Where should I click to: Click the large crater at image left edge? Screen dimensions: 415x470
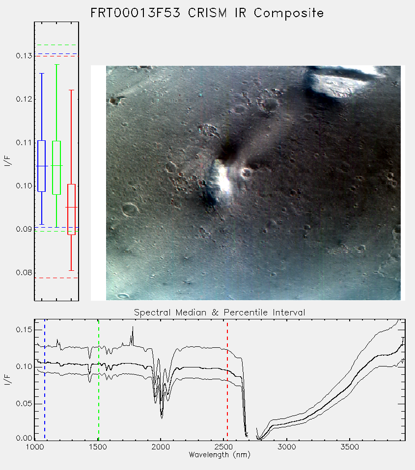[x=130, y=209]
